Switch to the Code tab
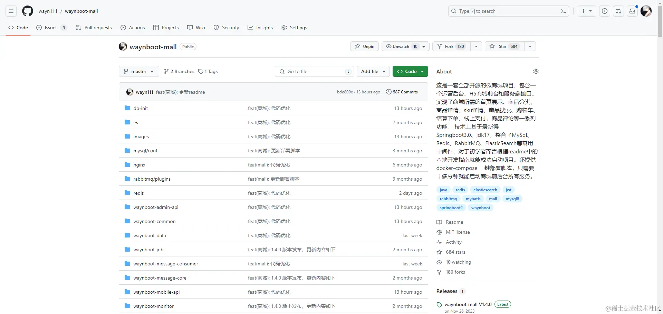The width and height of the screenshot is (663, 314). [18, 28]
